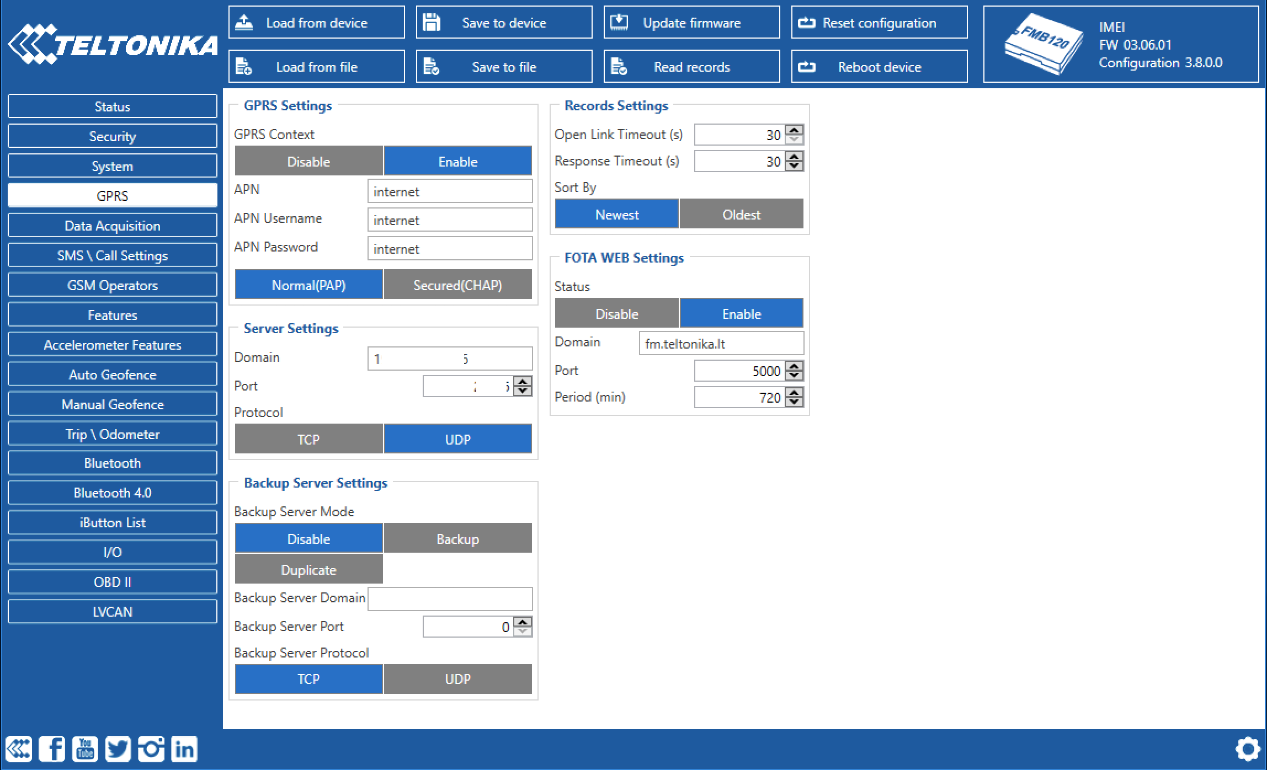The height and width of the screenshot is (770, 1267).
Task: Click the FMB120 device image
Action: [x=1043, y=44]
